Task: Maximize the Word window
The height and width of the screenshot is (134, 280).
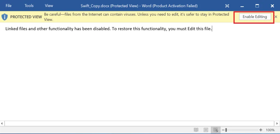Action: tap(257, 6)
